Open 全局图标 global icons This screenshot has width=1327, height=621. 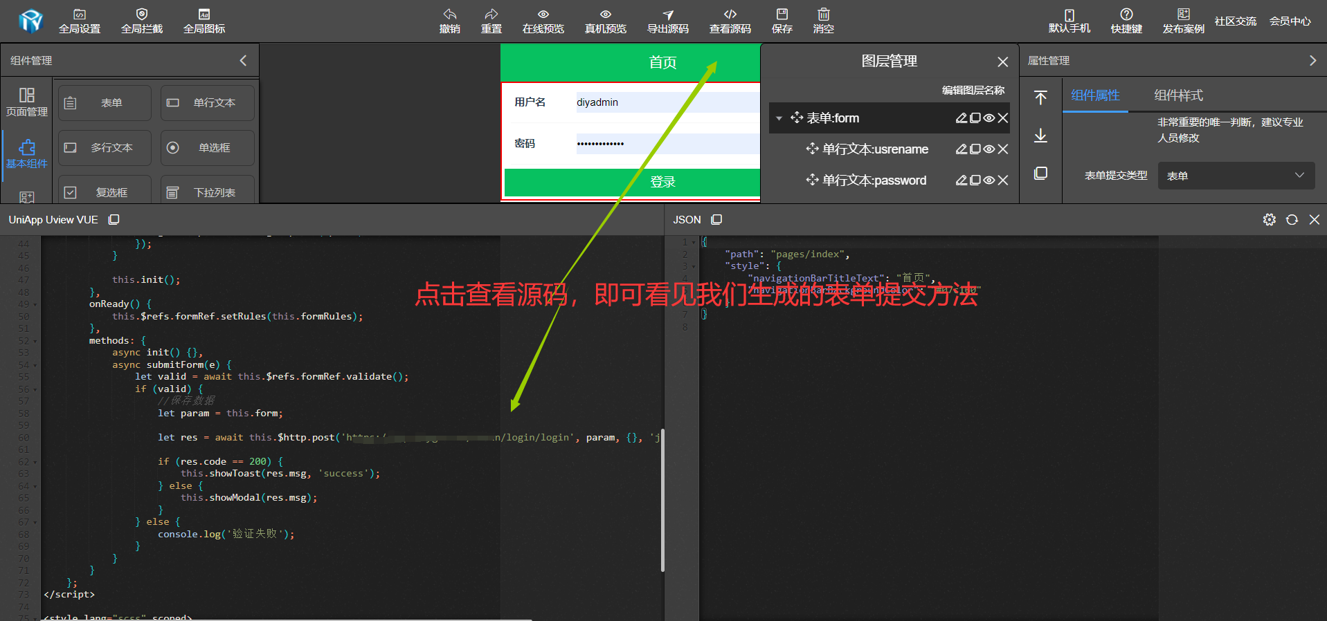coord(204,21)
